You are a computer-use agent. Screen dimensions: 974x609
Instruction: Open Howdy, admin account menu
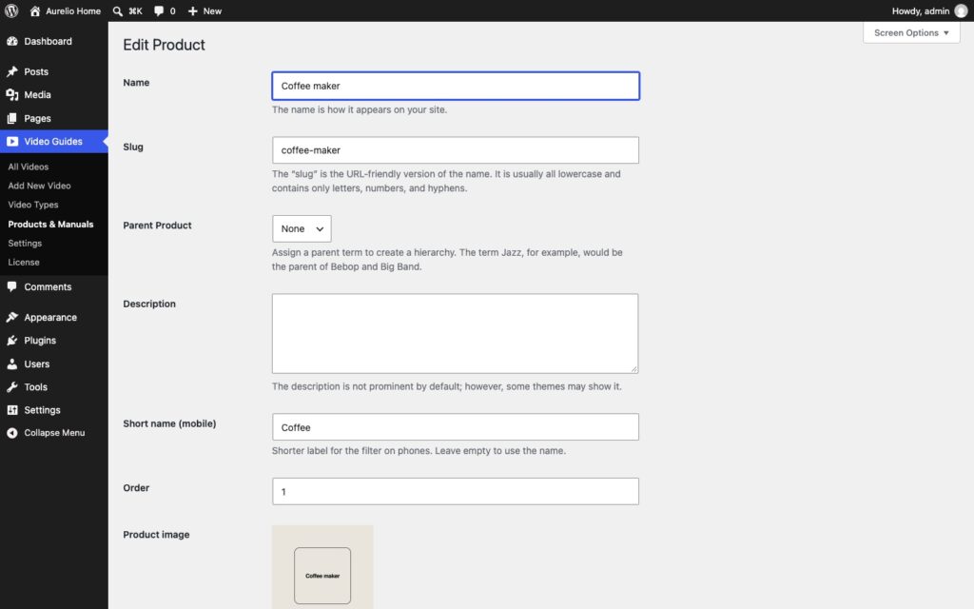pos(929,11)
